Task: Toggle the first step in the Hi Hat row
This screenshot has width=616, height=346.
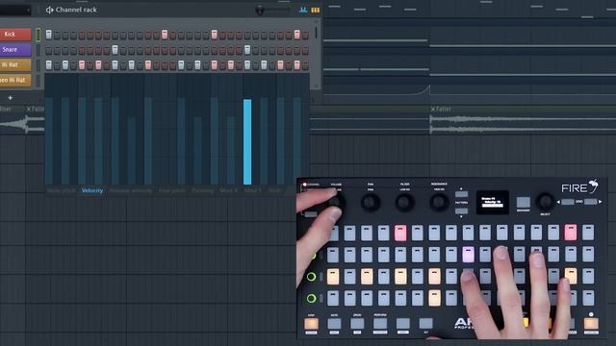Action: 49,64
